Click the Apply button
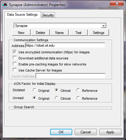Image resolution: width=126 pixels, height=140 pixels. pos(110,132)
